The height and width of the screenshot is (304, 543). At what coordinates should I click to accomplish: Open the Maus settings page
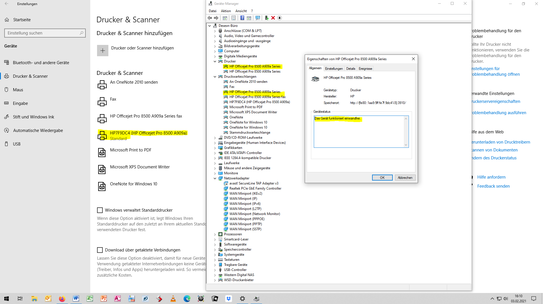[18, 90]
